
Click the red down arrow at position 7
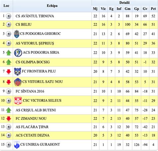(9, 72)
